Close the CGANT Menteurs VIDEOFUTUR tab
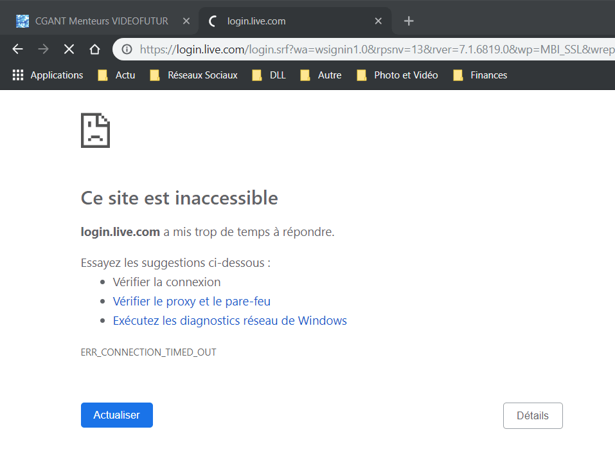Image resolution: width=615 pixels, height=463 pixels. (186, 21)
